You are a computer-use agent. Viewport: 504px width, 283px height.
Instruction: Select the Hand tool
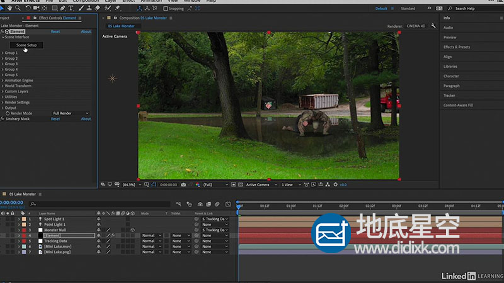coord(9,8)
